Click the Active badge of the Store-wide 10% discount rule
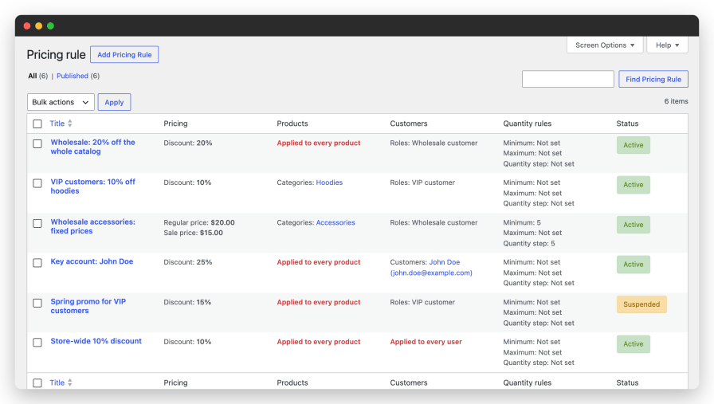Image resolution: width=714 pixels, height=404 pixels. (x=634, y=344)
